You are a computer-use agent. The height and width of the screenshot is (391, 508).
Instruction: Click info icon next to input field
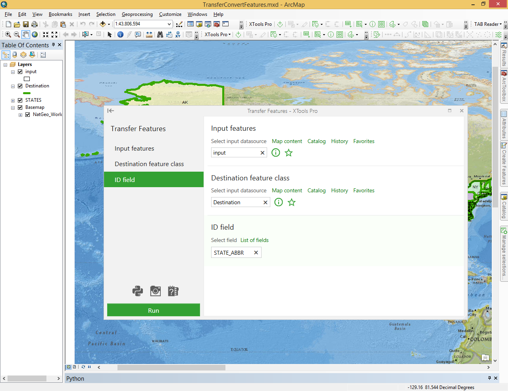coord(276,153)
